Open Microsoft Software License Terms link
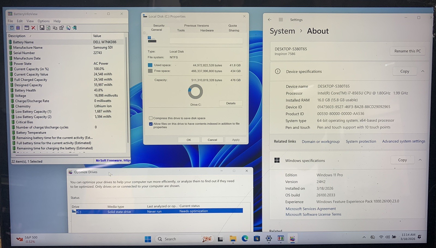 point(313,214)
